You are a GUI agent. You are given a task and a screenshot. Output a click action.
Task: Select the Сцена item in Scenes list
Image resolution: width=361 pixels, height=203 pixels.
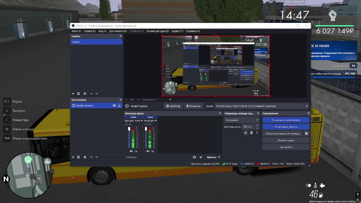click(x=96, y=42)
